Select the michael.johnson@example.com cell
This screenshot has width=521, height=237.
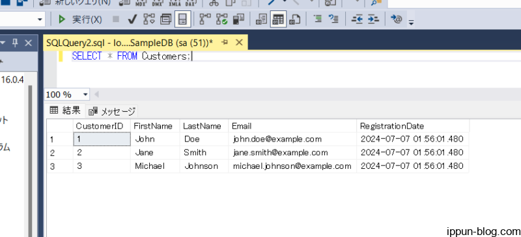292,166
